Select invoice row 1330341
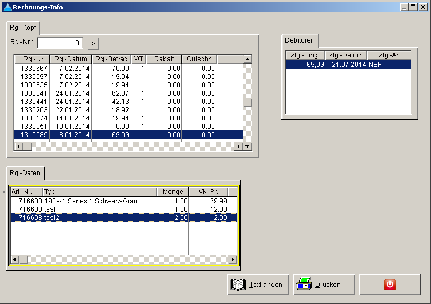Viewport: 431px width, 304px height. tap(129, 93)
